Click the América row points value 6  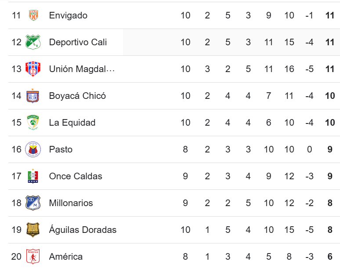tap(330, 257)
